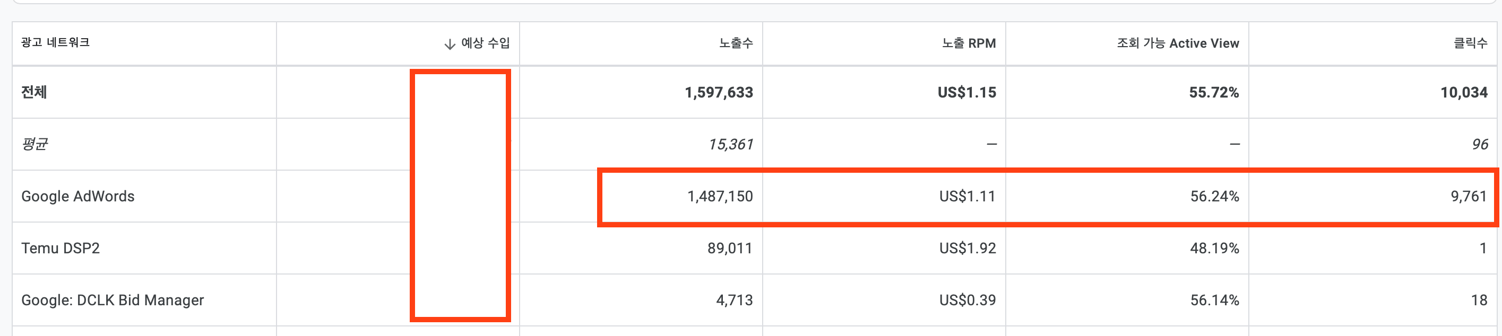Viewport: 1502px width, 336px height.
Task: Click the DCLK Bid Manager impressions 4,713
Action: click(733, 301)
